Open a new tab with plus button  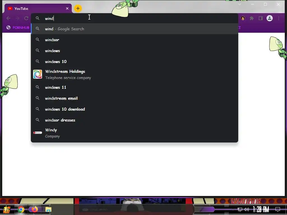tap(78, 8)
